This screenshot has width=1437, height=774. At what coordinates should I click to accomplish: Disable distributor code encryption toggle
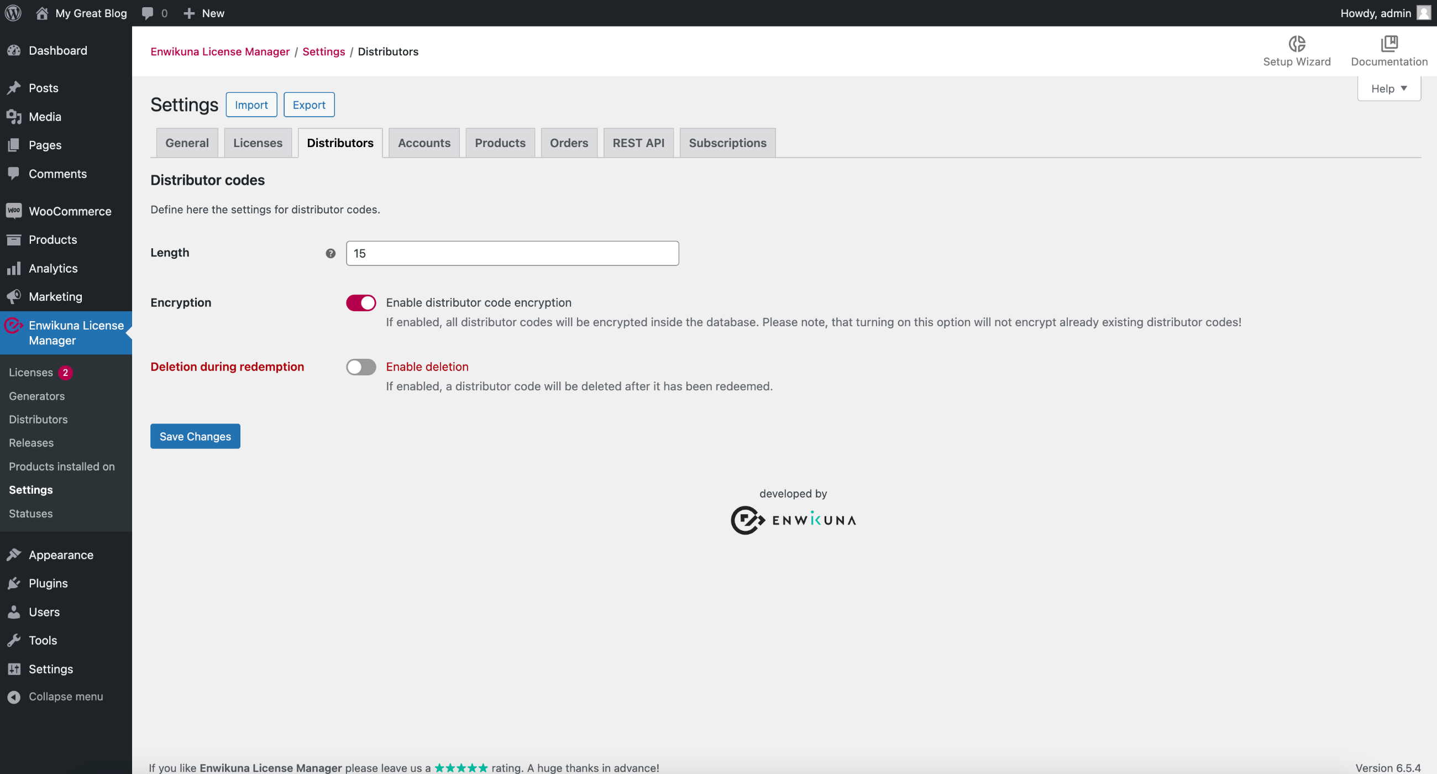(x=361, y=302)
